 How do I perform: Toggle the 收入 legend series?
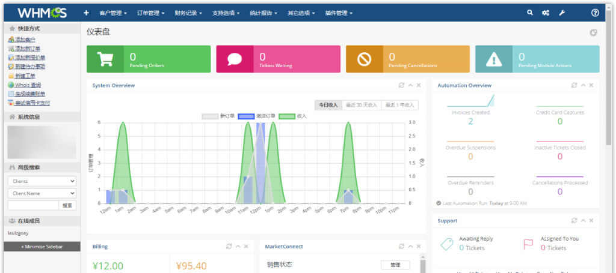tap(293, 116)
